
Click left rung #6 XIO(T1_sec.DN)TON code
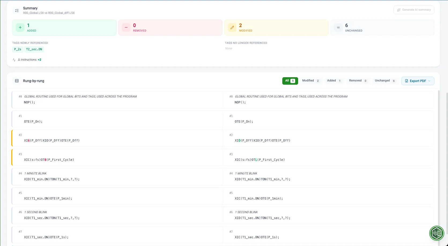52,218
